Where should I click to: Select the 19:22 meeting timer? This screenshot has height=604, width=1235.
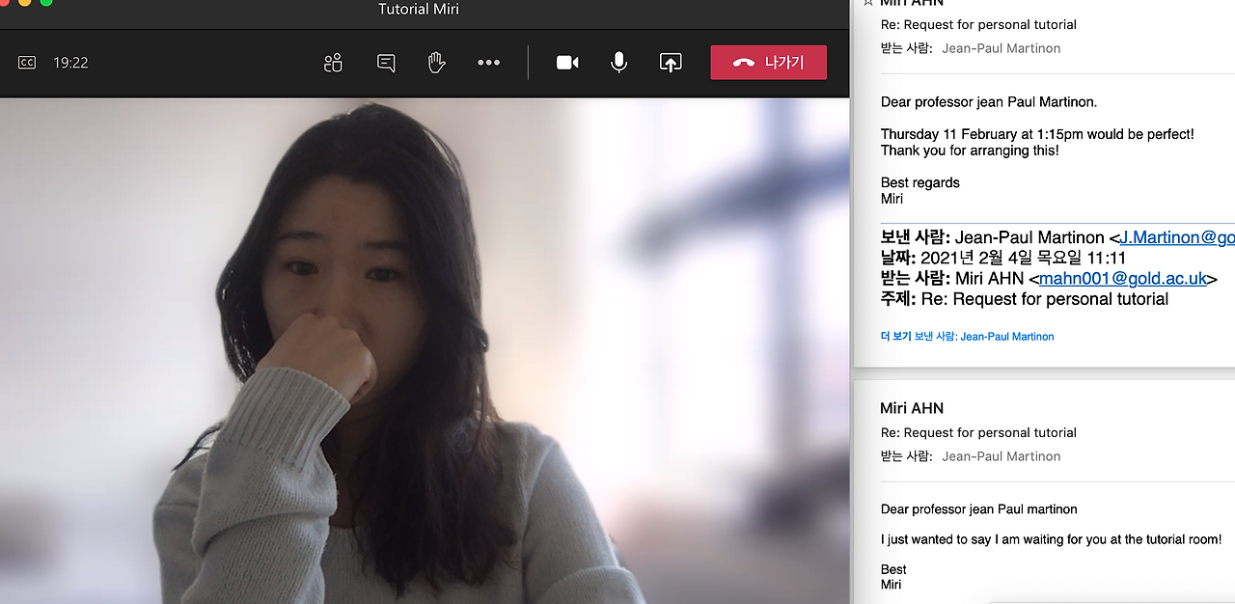pos(70,63)
